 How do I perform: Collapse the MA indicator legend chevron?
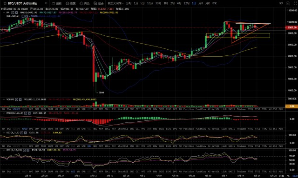(x=4, y=13)
